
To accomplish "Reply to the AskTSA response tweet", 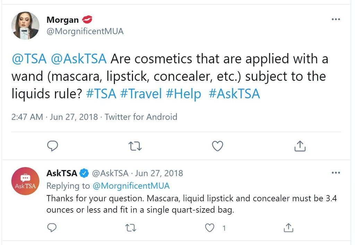I will (52, 228).
